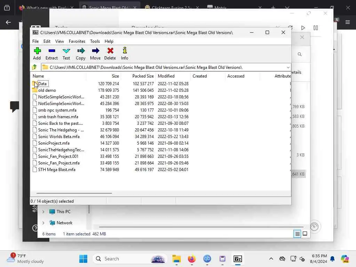
Task: Select STH Mega Blast.mfa file
Action: pyautogui.click(x=57, y=169)
